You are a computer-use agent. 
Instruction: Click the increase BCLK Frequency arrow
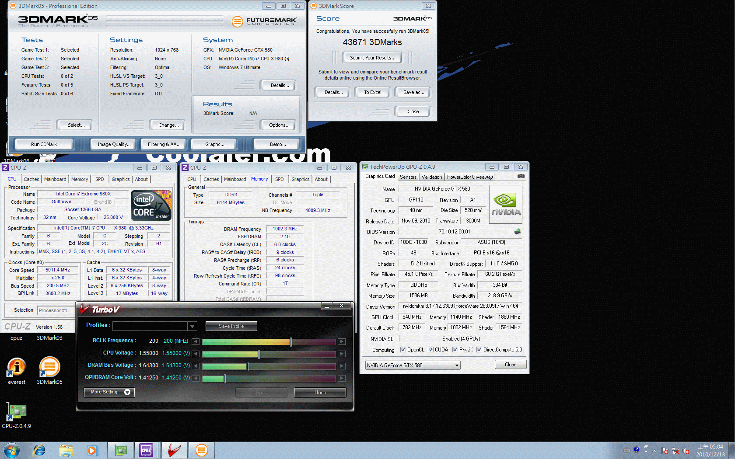point(342,341)
